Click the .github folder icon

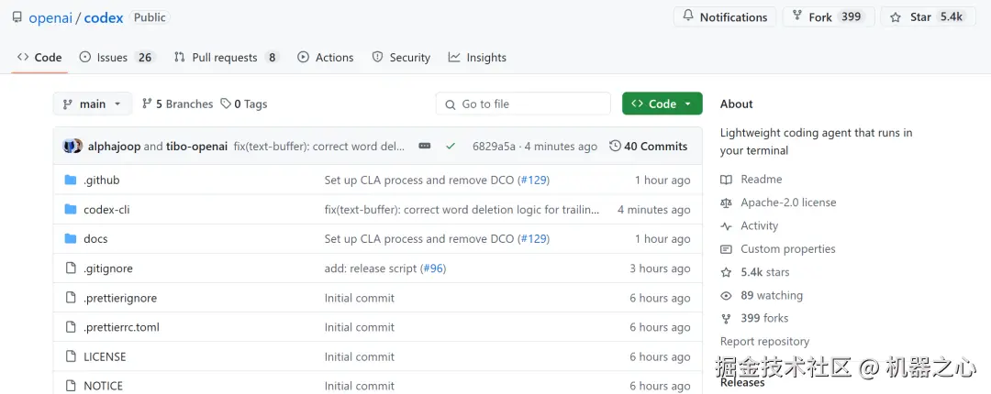pyautogui.click(x=71, y=180)
